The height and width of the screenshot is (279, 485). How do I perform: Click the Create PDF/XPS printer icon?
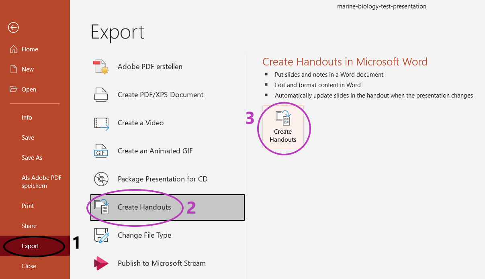[x=101, y=95]
